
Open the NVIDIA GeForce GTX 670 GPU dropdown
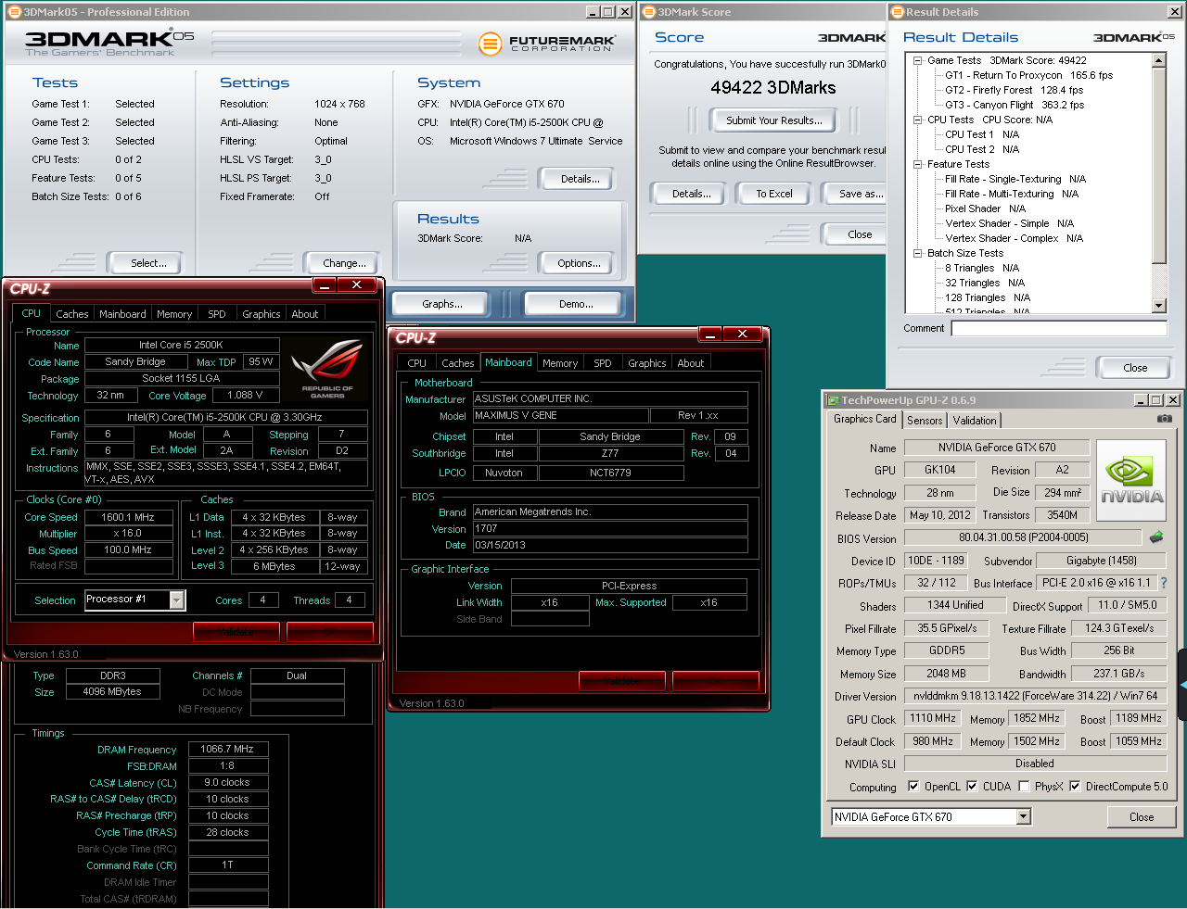1024,816
